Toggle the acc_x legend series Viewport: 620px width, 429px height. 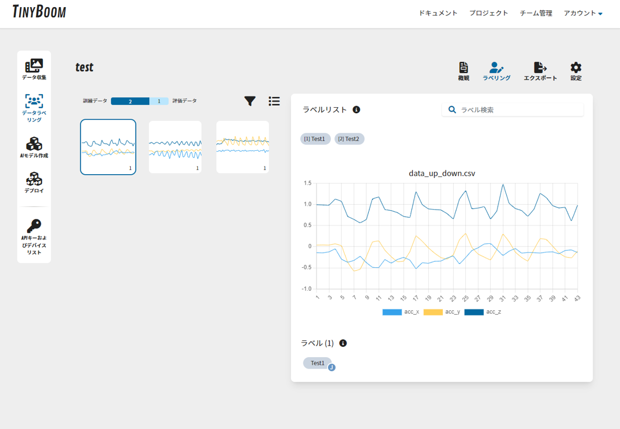[x=400, y=312]
